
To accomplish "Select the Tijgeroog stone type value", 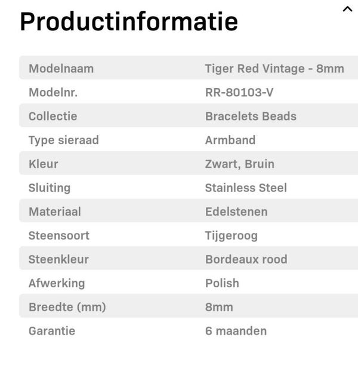I will tap(232, 235).
